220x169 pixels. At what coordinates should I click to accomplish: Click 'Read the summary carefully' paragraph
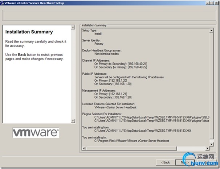click(x=36, y=44)
